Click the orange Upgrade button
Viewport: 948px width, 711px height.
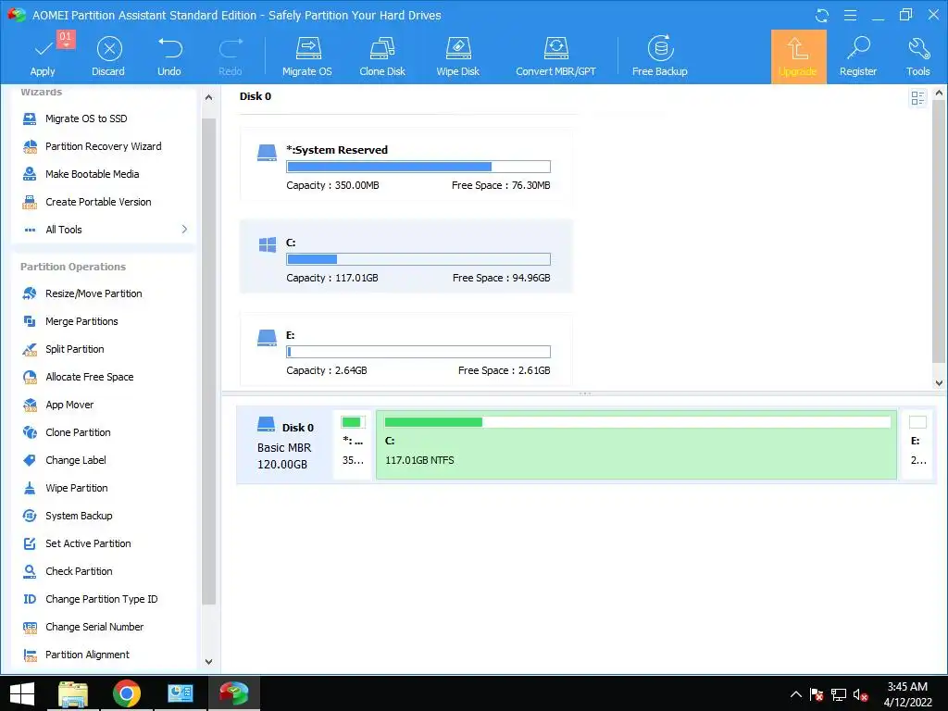pyautogui.click(x=798, y=56)
